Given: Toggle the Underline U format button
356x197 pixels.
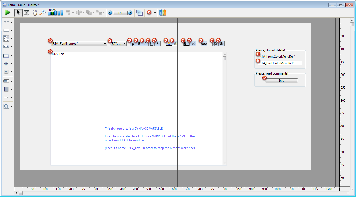Looking at the screenshot, I should tap(151, 44).
